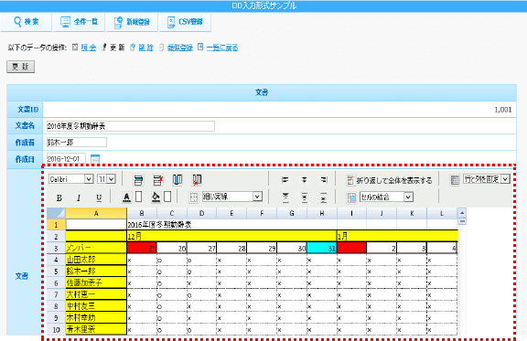The height and width of the screenshot is (341, 527).
Task: Open the 新規登録 tab
Action: click(132, 22)
